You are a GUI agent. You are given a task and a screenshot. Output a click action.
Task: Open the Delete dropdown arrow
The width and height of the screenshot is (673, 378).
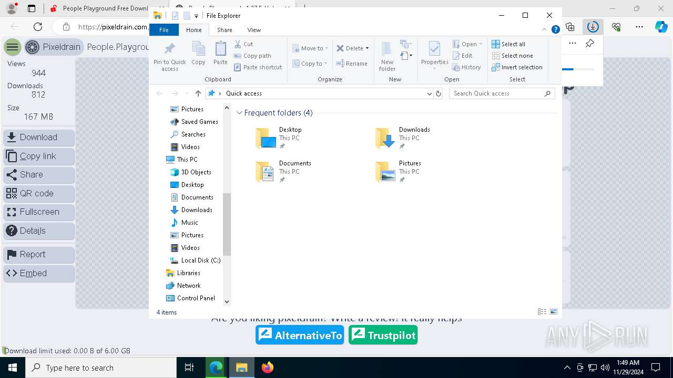(367, 48)
